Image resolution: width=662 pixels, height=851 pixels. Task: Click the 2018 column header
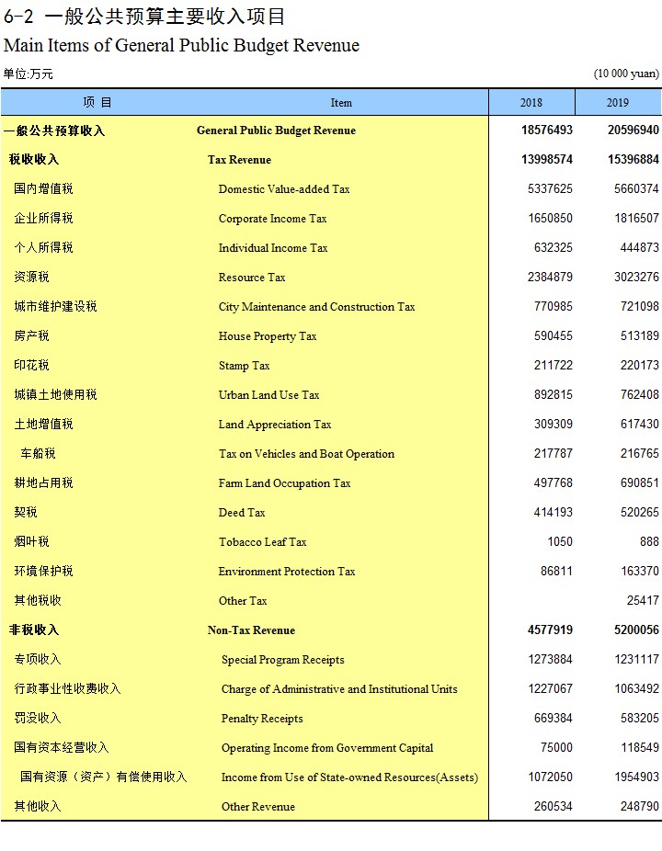point(531,103)
